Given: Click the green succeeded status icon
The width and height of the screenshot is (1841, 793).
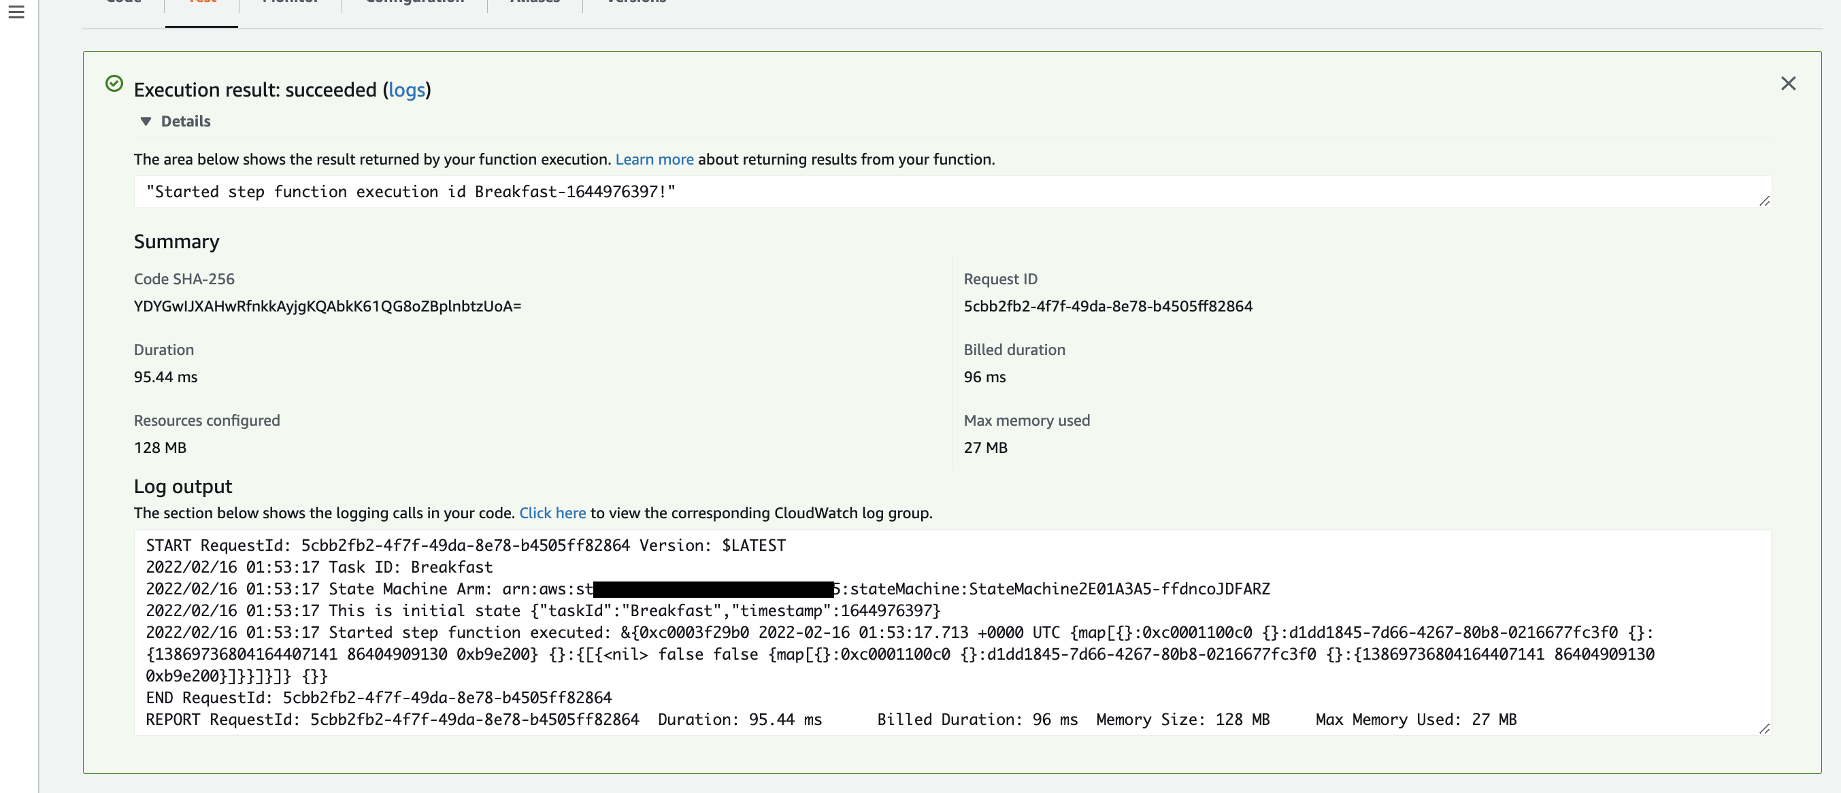Looking at the screenshot, I should [x=114, y=83].
